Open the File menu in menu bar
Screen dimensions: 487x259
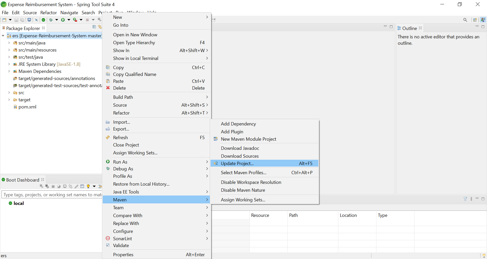click(x=5, y=13)
